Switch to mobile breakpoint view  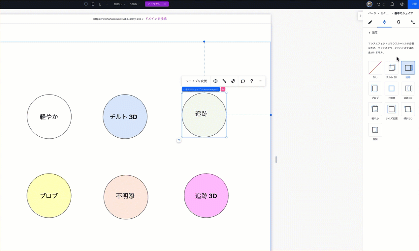(x=100, y=4)
